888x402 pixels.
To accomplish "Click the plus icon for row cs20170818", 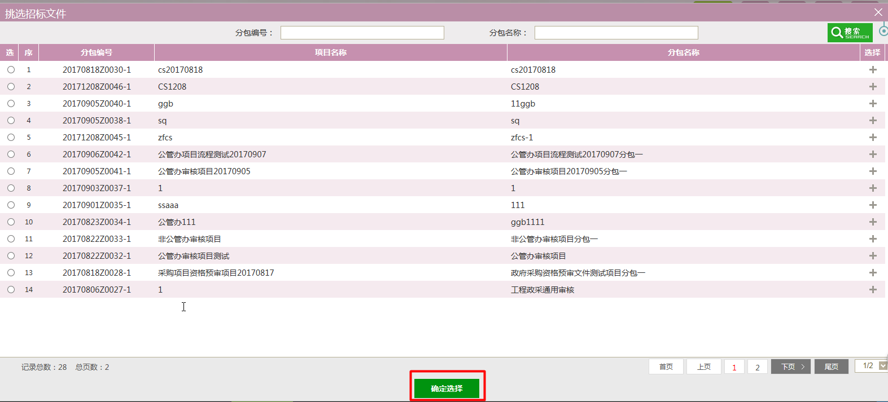I will pos(873,70).
